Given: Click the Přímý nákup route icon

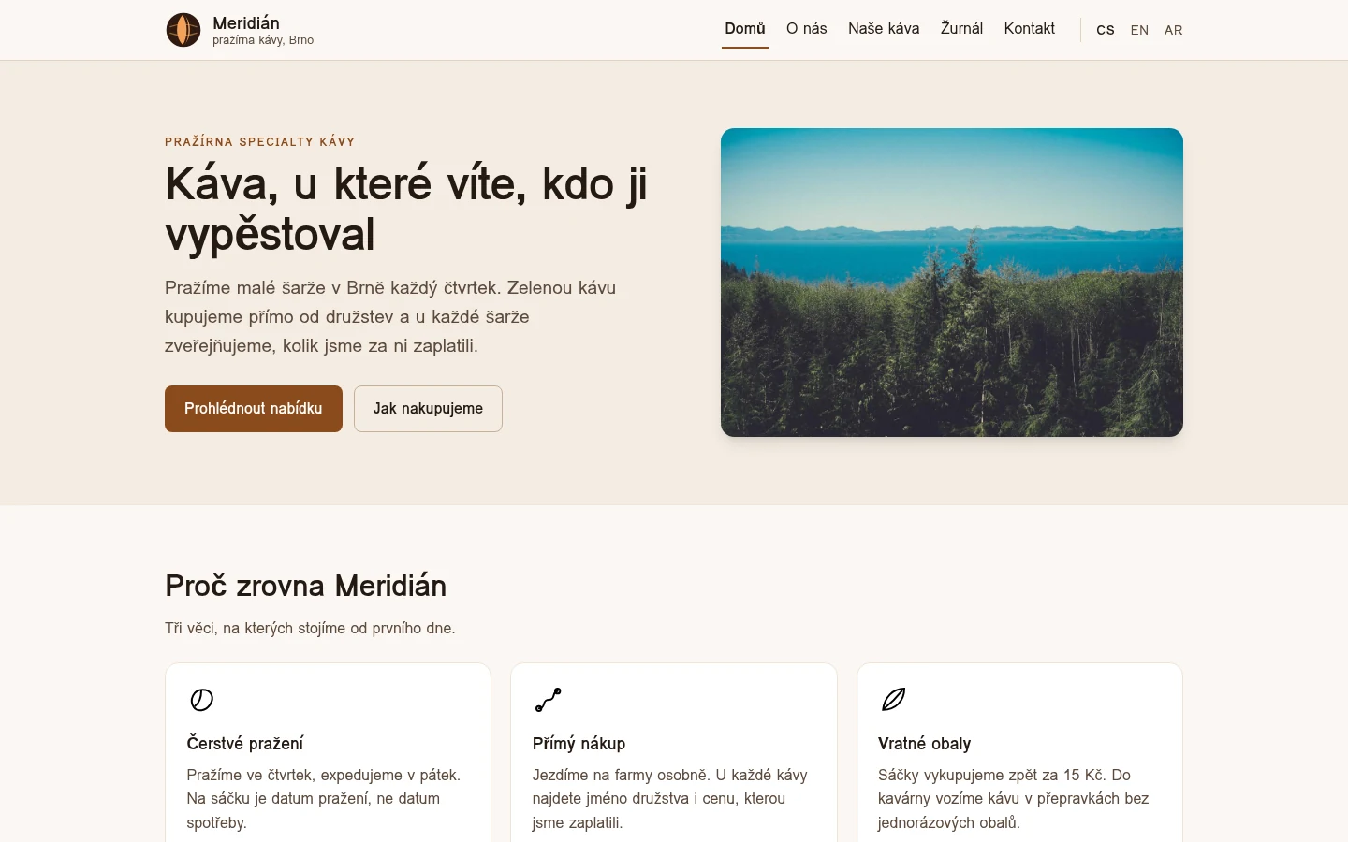Looking at the screenshot, I should pyautogui.click(x=548, y=700).
